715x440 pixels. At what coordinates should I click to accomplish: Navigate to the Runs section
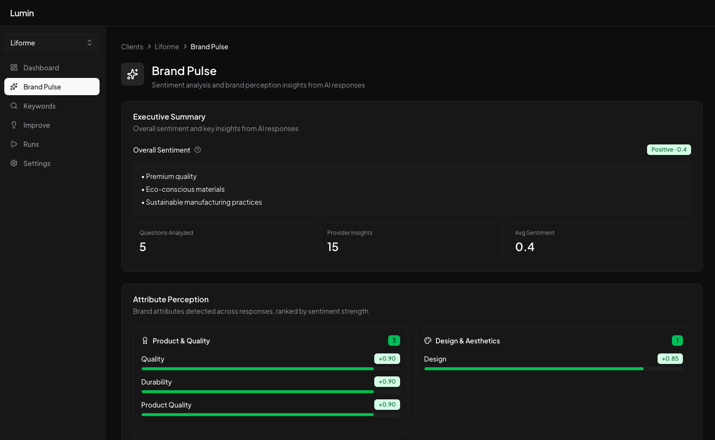tap(31, 144)
